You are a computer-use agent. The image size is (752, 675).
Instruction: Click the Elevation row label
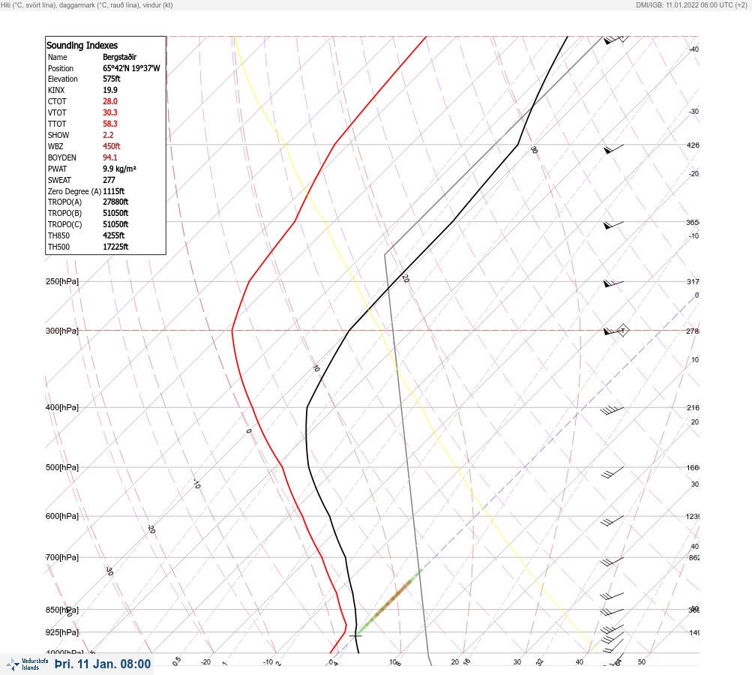tap(62, 79)
